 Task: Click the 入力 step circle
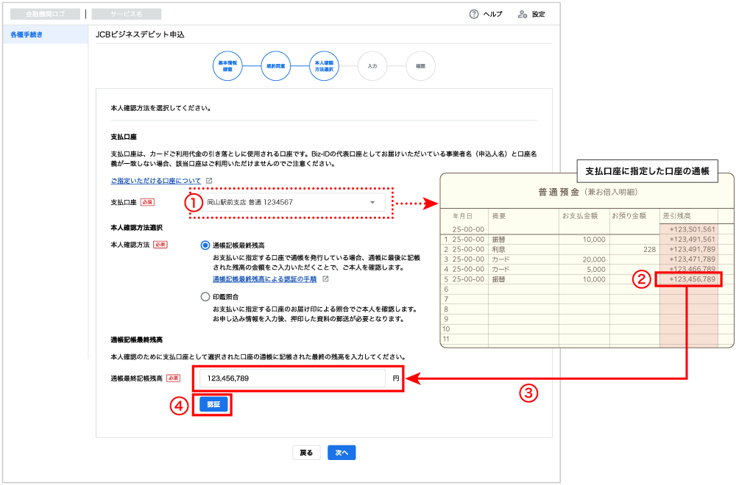coord(372,66)
